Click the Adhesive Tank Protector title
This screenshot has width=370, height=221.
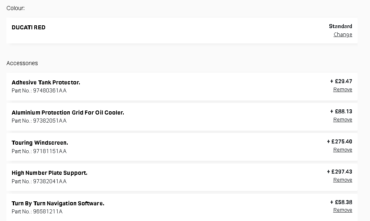[46, 83]
